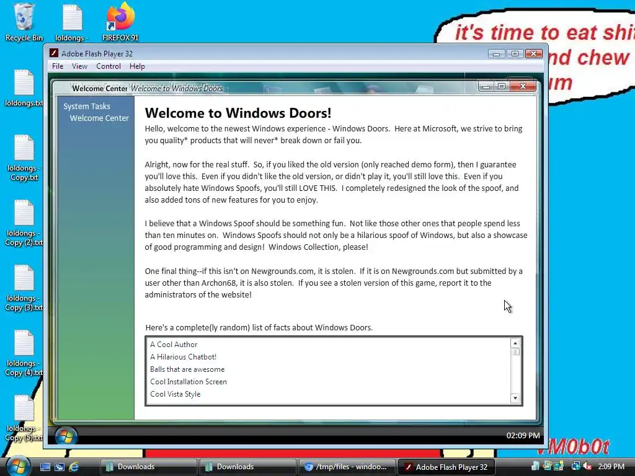Click the 02:09 PM clock inside Flash
This screenshot has width=635, height=476.
pos(523,436)
